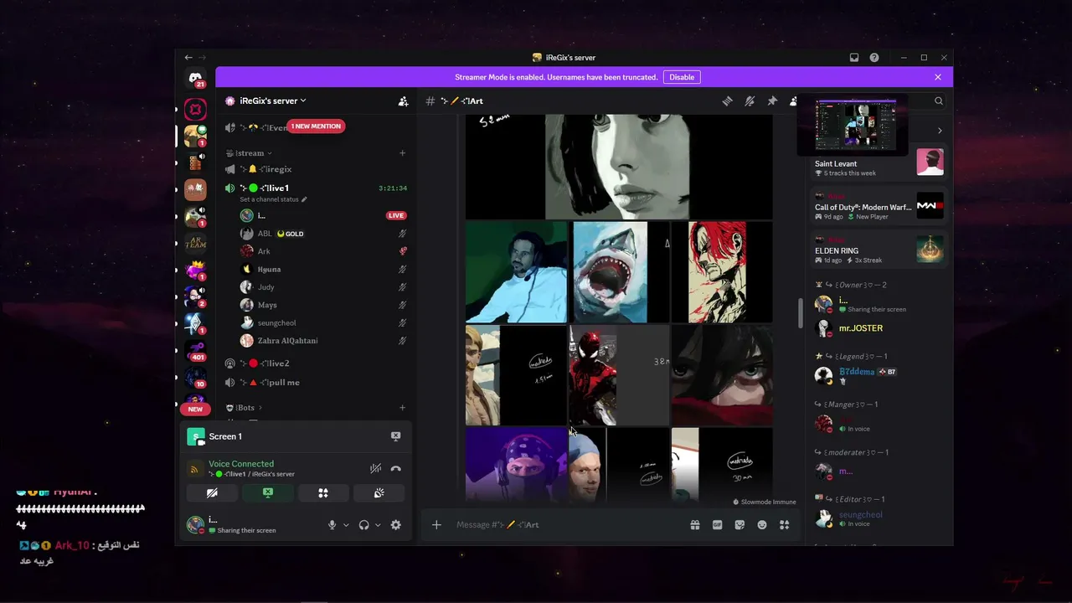The width and height of the screenshot is (1072, 603).
Task: Launch an activity from voice panel
Action: pos(323,493)
